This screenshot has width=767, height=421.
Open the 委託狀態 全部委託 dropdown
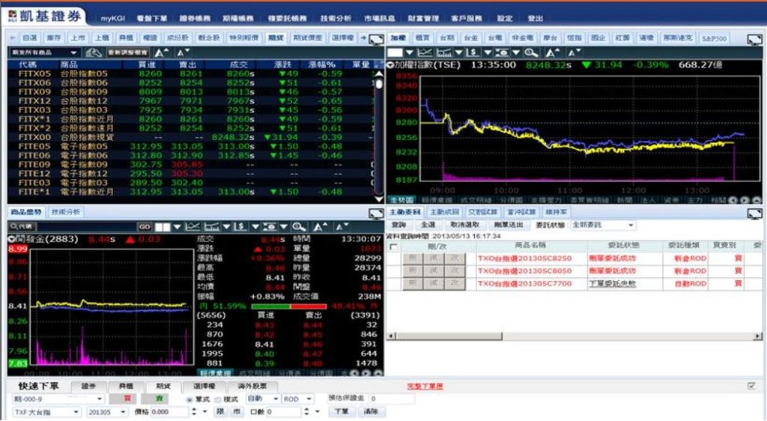click(x=603, y=225)
